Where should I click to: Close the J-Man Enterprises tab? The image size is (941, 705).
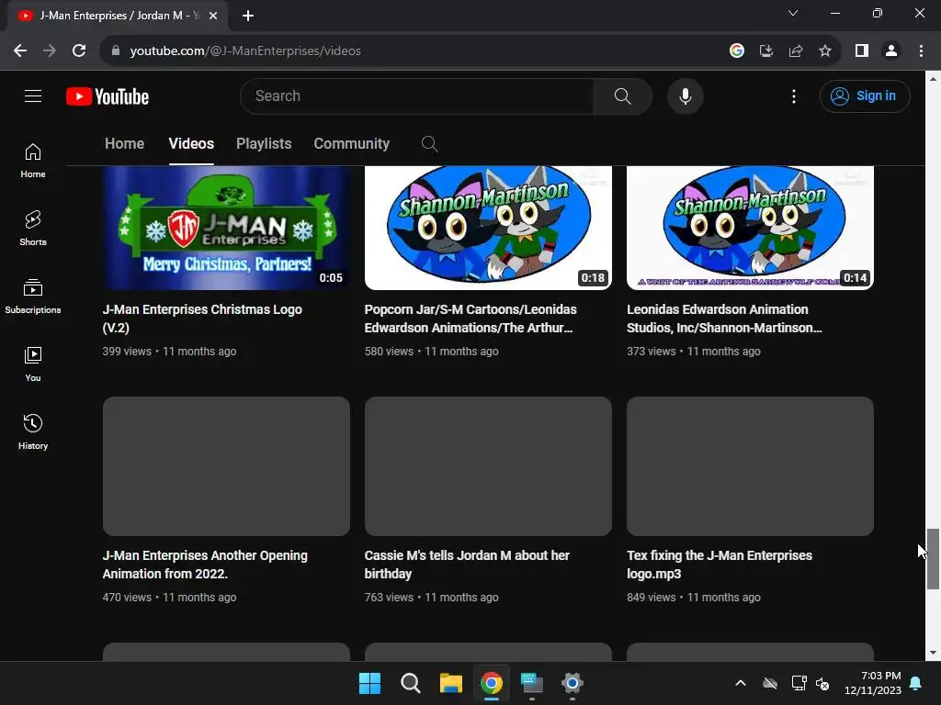coord(213,16)
